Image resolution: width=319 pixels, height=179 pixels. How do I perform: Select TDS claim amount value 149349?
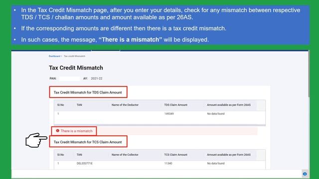(169, 114)
